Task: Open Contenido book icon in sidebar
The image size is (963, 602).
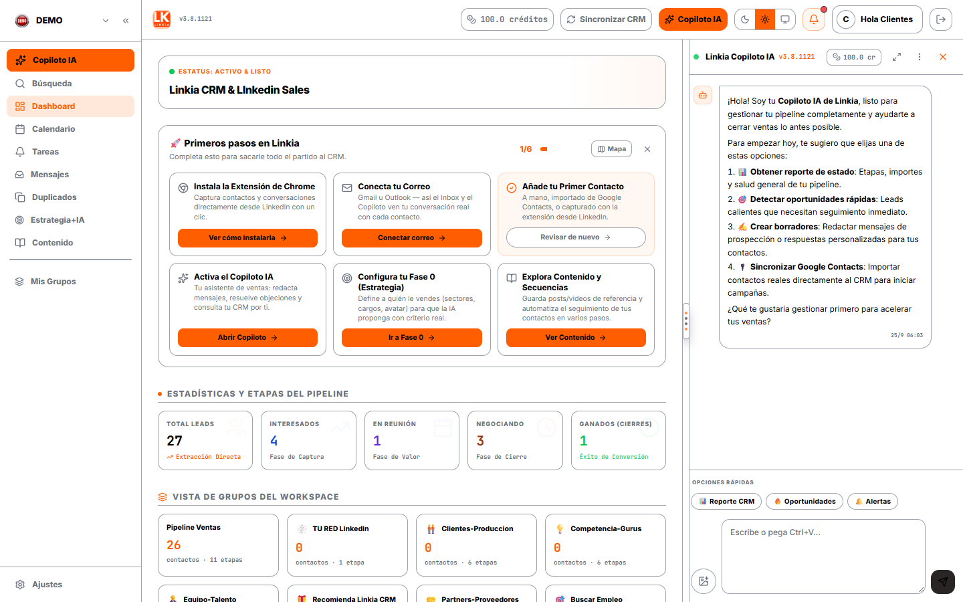Action: 20,243
